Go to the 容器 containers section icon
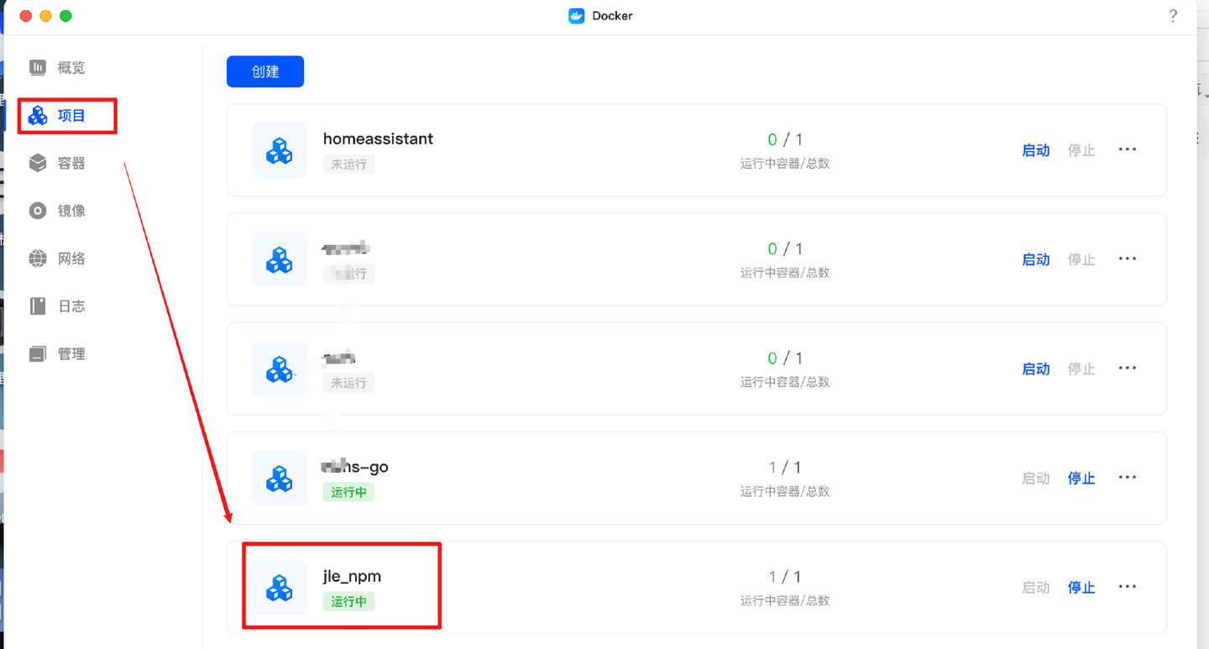This screenshot has height=649, width=1209. [38, 163]
